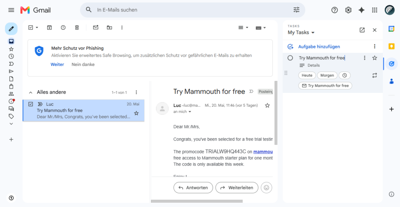Add Details to the task

point(314,65)
